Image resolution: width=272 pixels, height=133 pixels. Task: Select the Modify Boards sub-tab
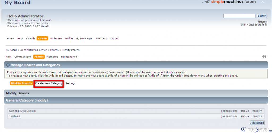(22, 83)
